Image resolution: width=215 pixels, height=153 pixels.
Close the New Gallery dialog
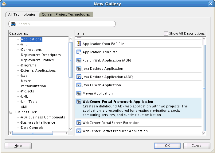[211, 4]
